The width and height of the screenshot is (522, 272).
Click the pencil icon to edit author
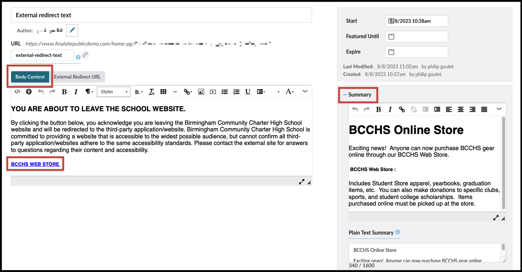pyautogui.click(x=72, y=30)
